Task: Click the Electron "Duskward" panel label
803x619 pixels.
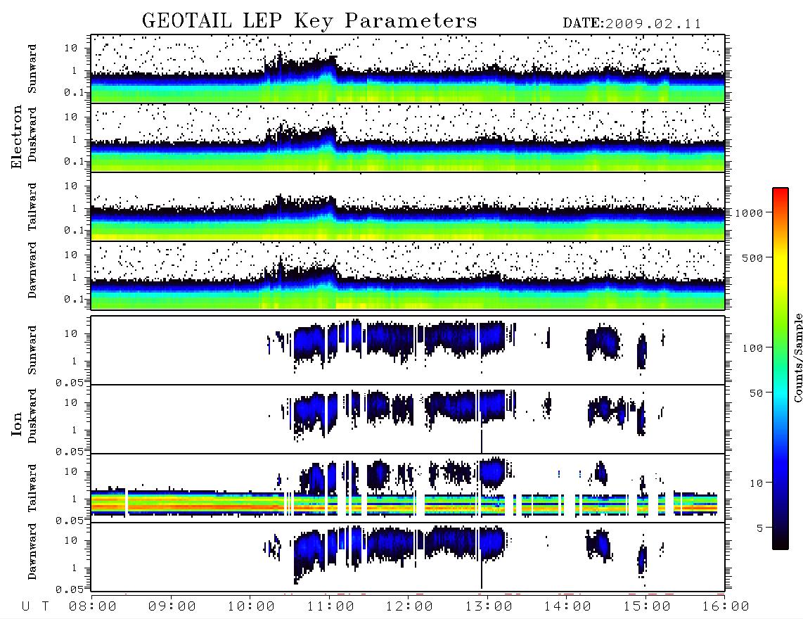Action: [32, 135]
